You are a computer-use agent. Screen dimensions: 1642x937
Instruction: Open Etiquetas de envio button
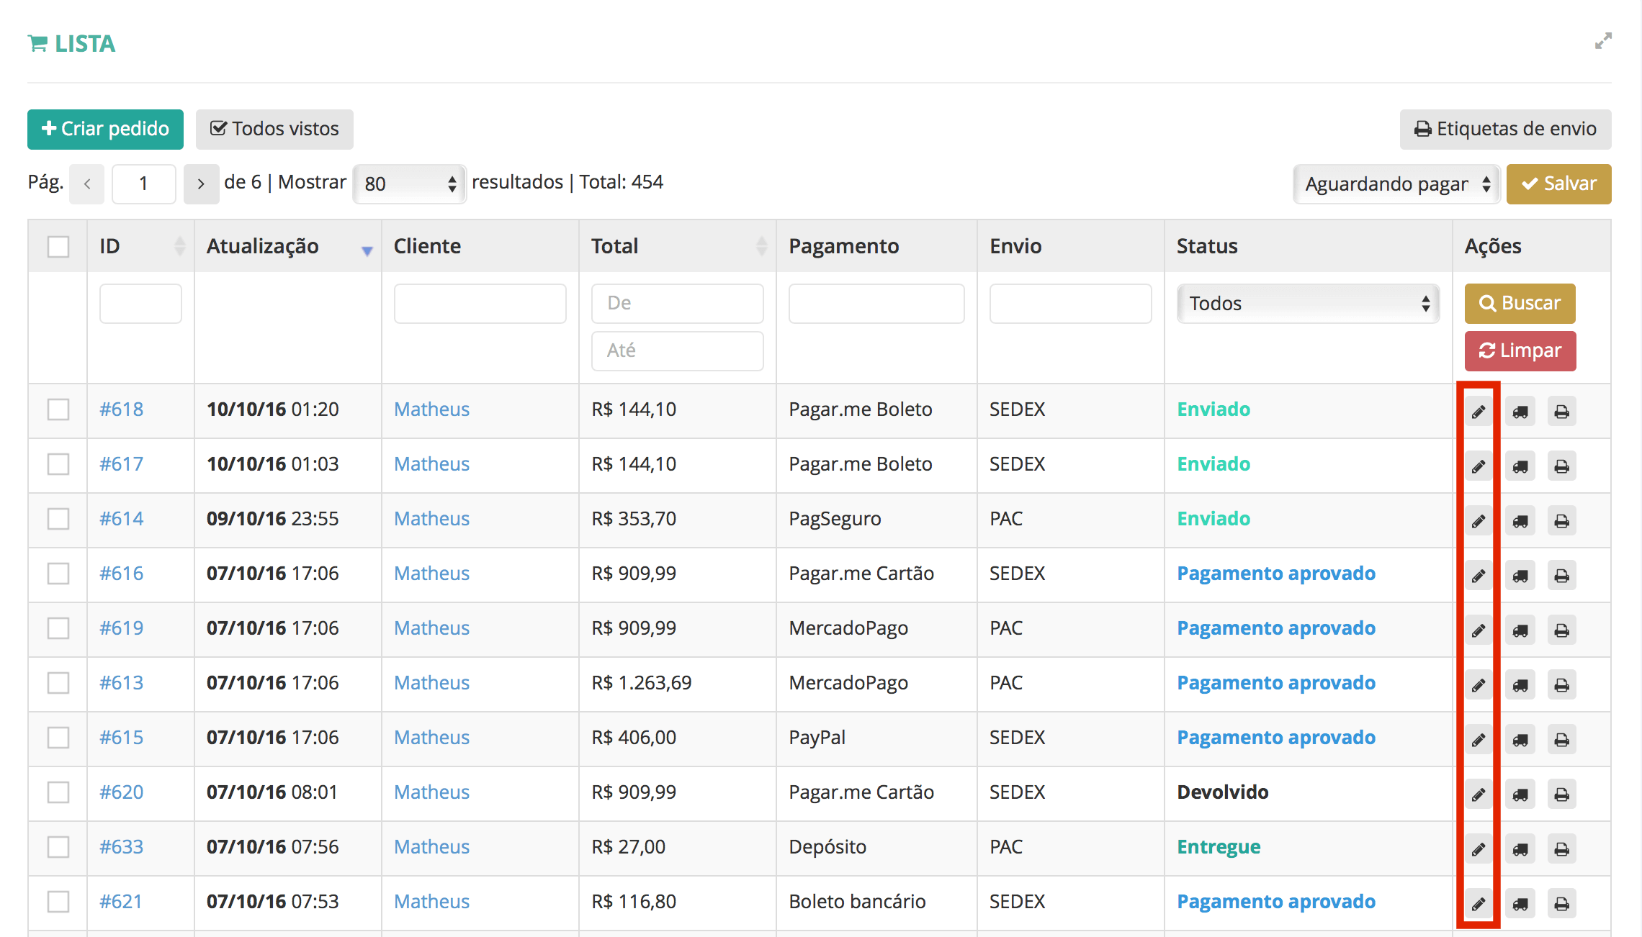point(1505,130)
